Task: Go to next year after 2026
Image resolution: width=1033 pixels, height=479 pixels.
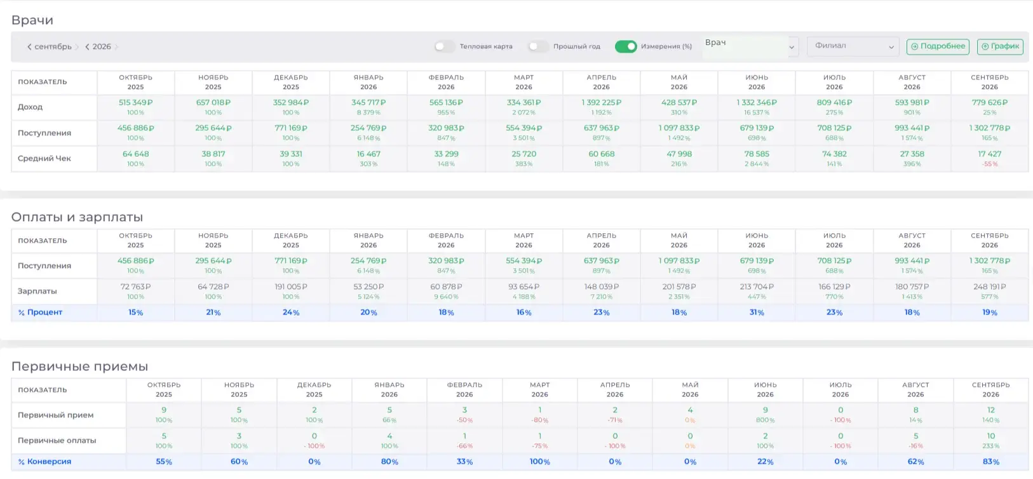Action: pos(116,47)
